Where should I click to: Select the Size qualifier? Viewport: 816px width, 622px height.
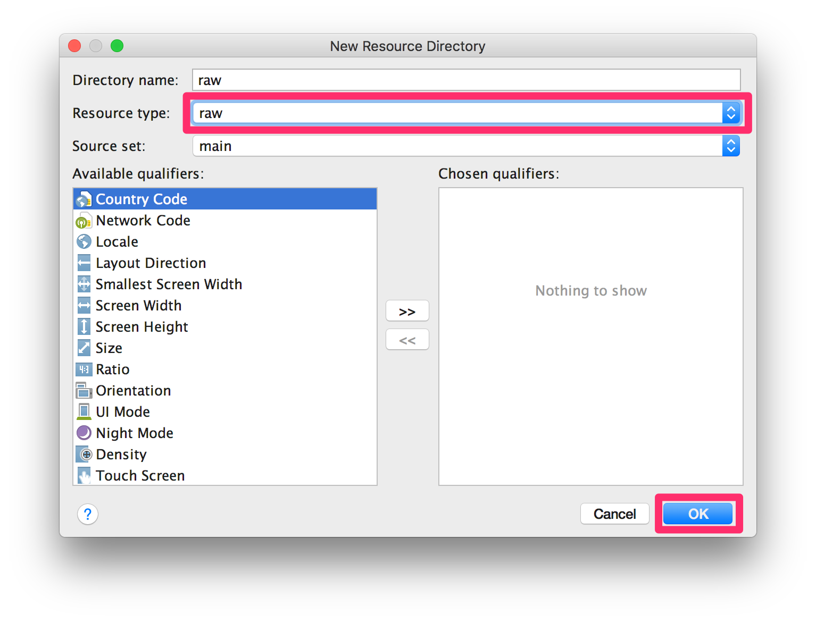pyautogui.click(x=225, y=348)
